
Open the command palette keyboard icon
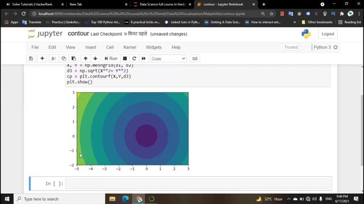195,58
